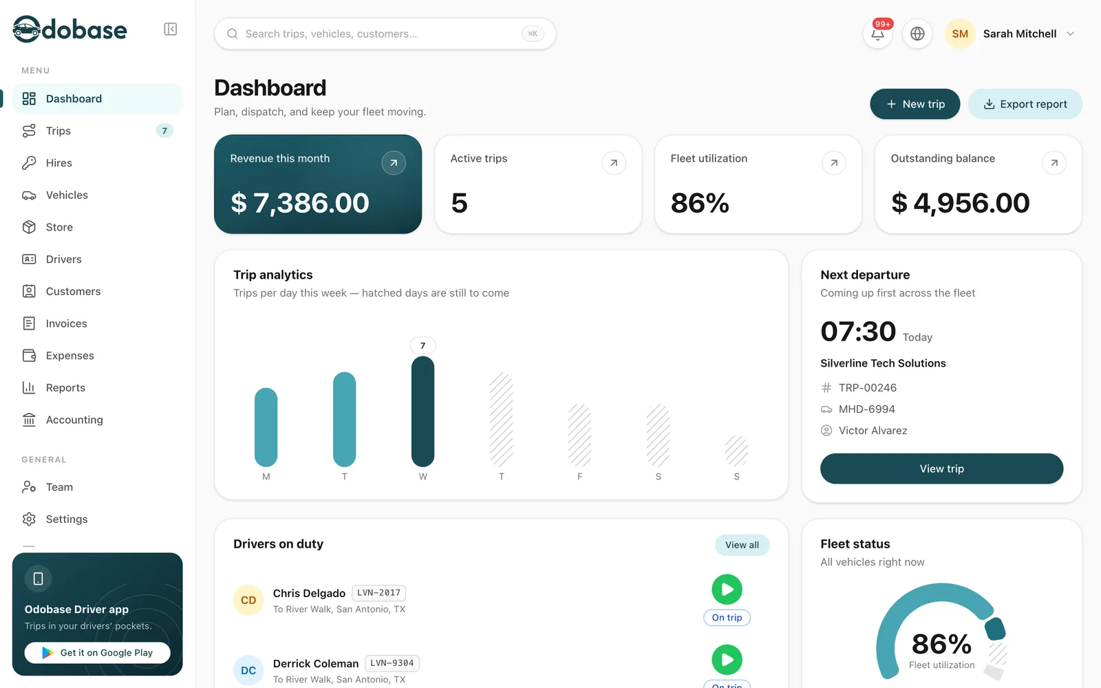1101x688 pixels.
Task: Click Derrick Coleman's green play icon
Action: pos(727,660)
